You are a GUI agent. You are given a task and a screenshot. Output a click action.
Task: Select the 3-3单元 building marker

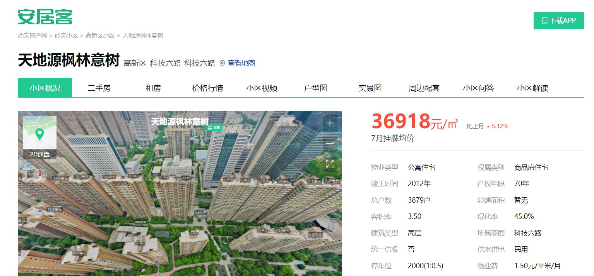[x=315, y=234]
